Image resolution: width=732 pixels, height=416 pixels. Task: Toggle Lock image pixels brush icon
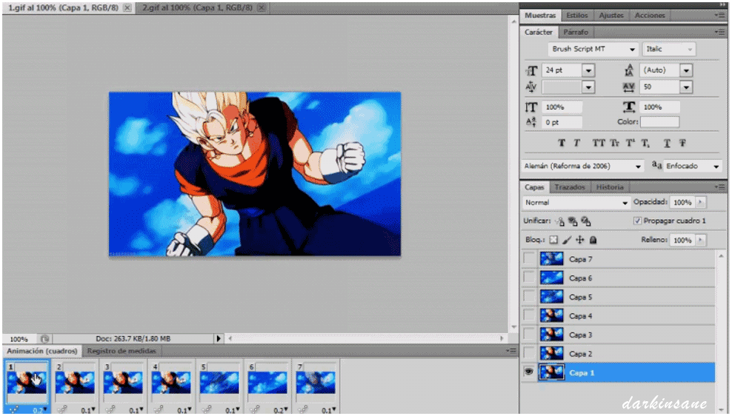click(567, 240)
